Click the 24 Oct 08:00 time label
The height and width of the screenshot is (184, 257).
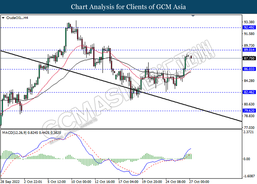(175, 182)
